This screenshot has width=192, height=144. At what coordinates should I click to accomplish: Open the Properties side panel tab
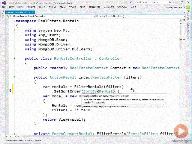tap(188, 15)
